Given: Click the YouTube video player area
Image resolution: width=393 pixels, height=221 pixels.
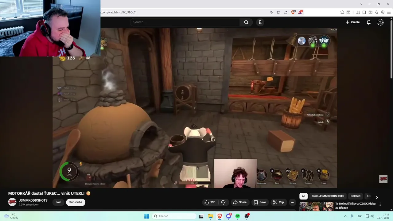Looking at the screenshot, I should point(195,108).
